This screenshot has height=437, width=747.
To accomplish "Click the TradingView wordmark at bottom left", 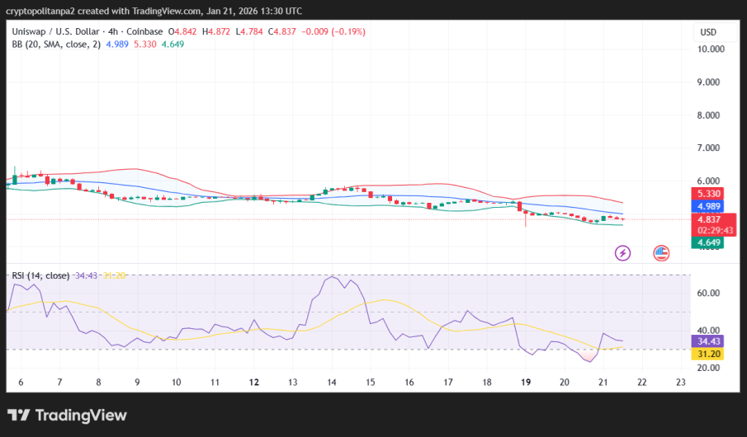I will pyautogui.click(x=80, y=416).
